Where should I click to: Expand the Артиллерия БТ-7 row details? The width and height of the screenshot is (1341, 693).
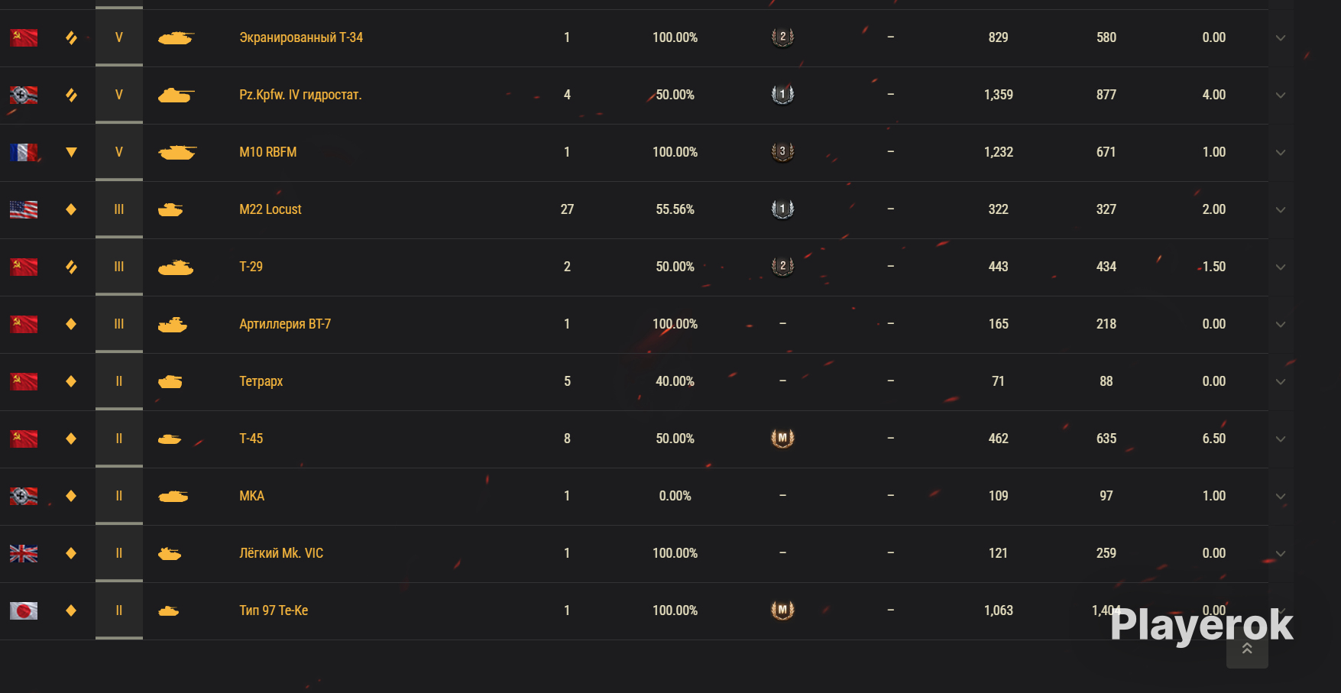click(1281, 324)
